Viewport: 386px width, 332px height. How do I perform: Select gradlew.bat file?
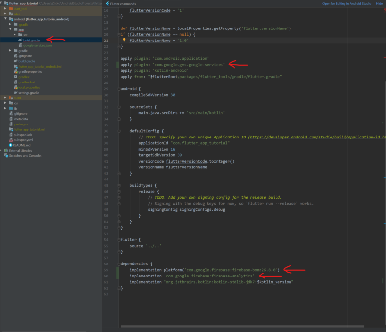pos(27,82)
